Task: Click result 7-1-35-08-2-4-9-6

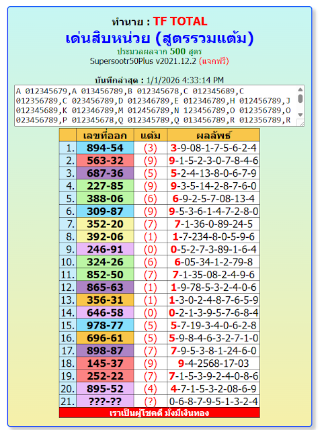Action: point(214,275)
